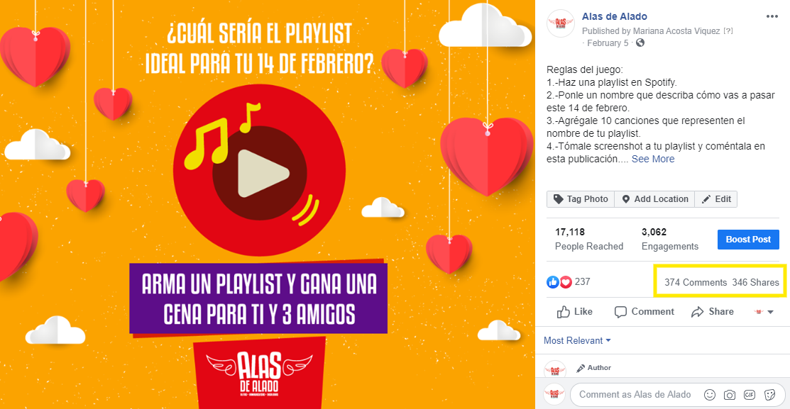
Task: Open the three-dot post options menu
Action: point(772,16)
